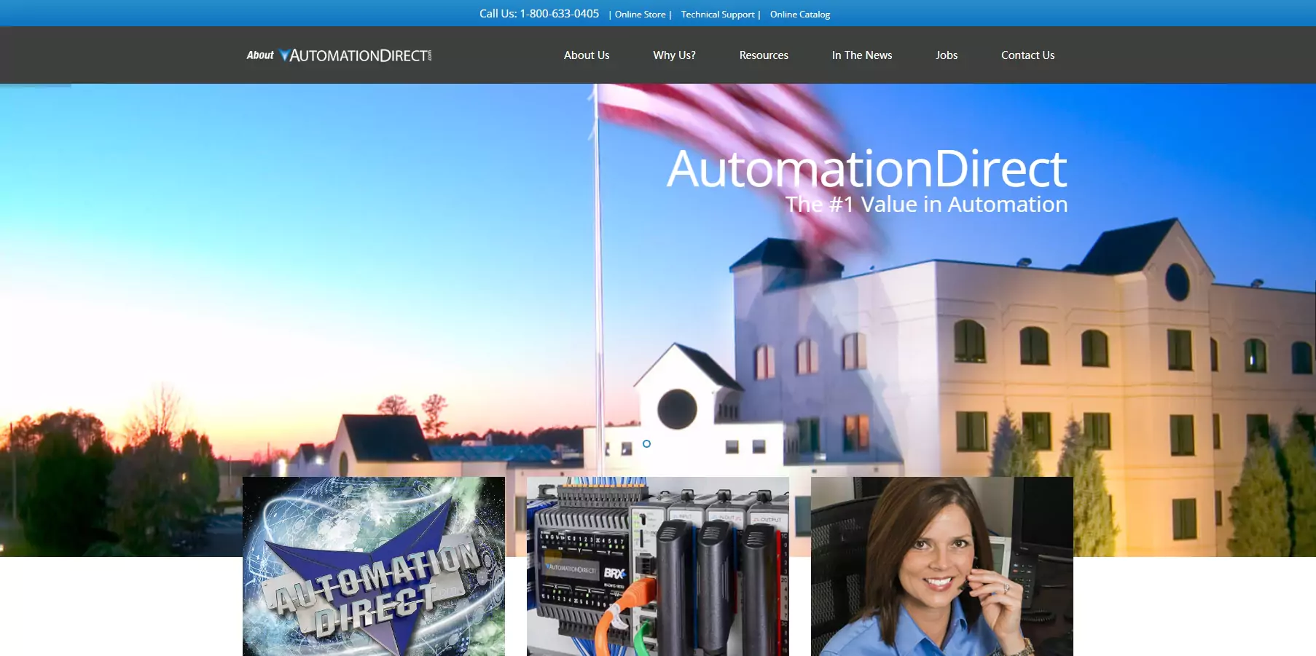Visit the Online Store link

[640, 15]
